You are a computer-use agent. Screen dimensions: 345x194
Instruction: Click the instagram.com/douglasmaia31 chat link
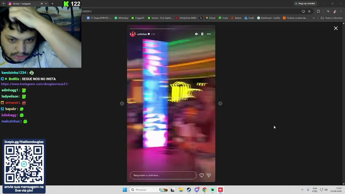click(x=35, y=84)
